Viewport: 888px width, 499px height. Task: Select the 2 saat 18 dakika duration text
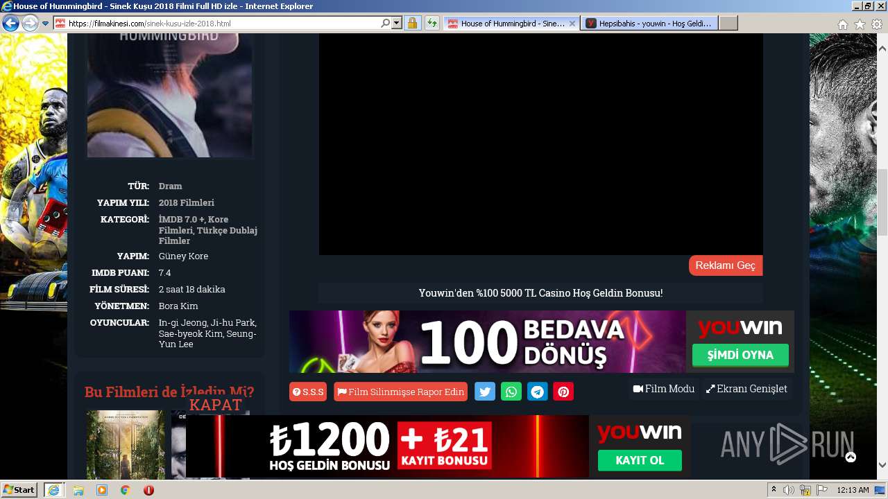(x=192, y=289)
